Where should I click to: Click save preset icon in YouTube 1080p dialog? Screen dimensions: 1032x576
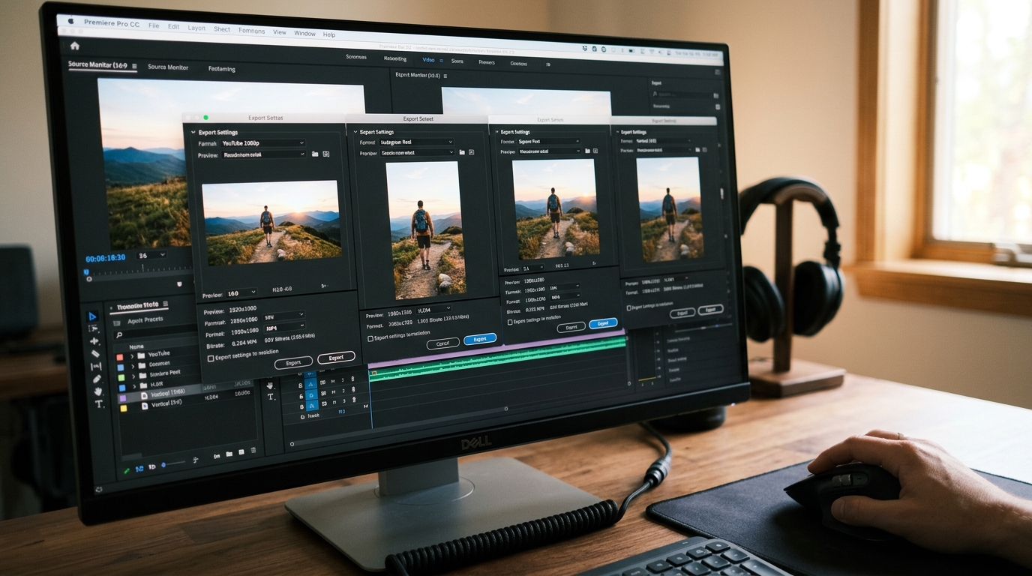click(326, 154)
